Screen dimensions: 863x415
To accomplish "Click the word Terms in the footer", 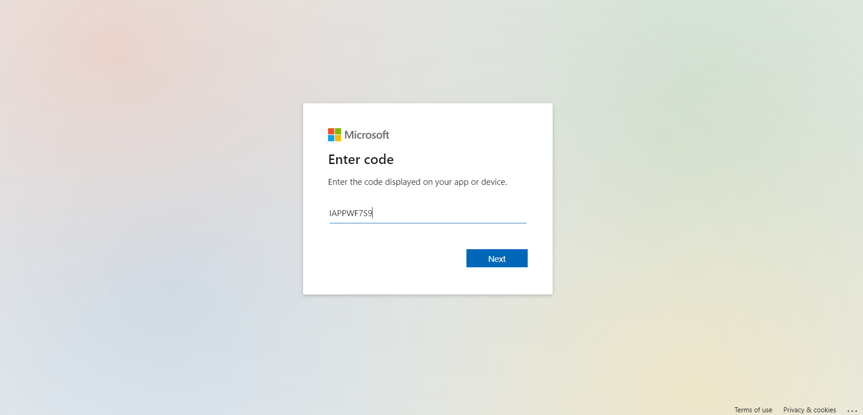I will coord(743,410).
